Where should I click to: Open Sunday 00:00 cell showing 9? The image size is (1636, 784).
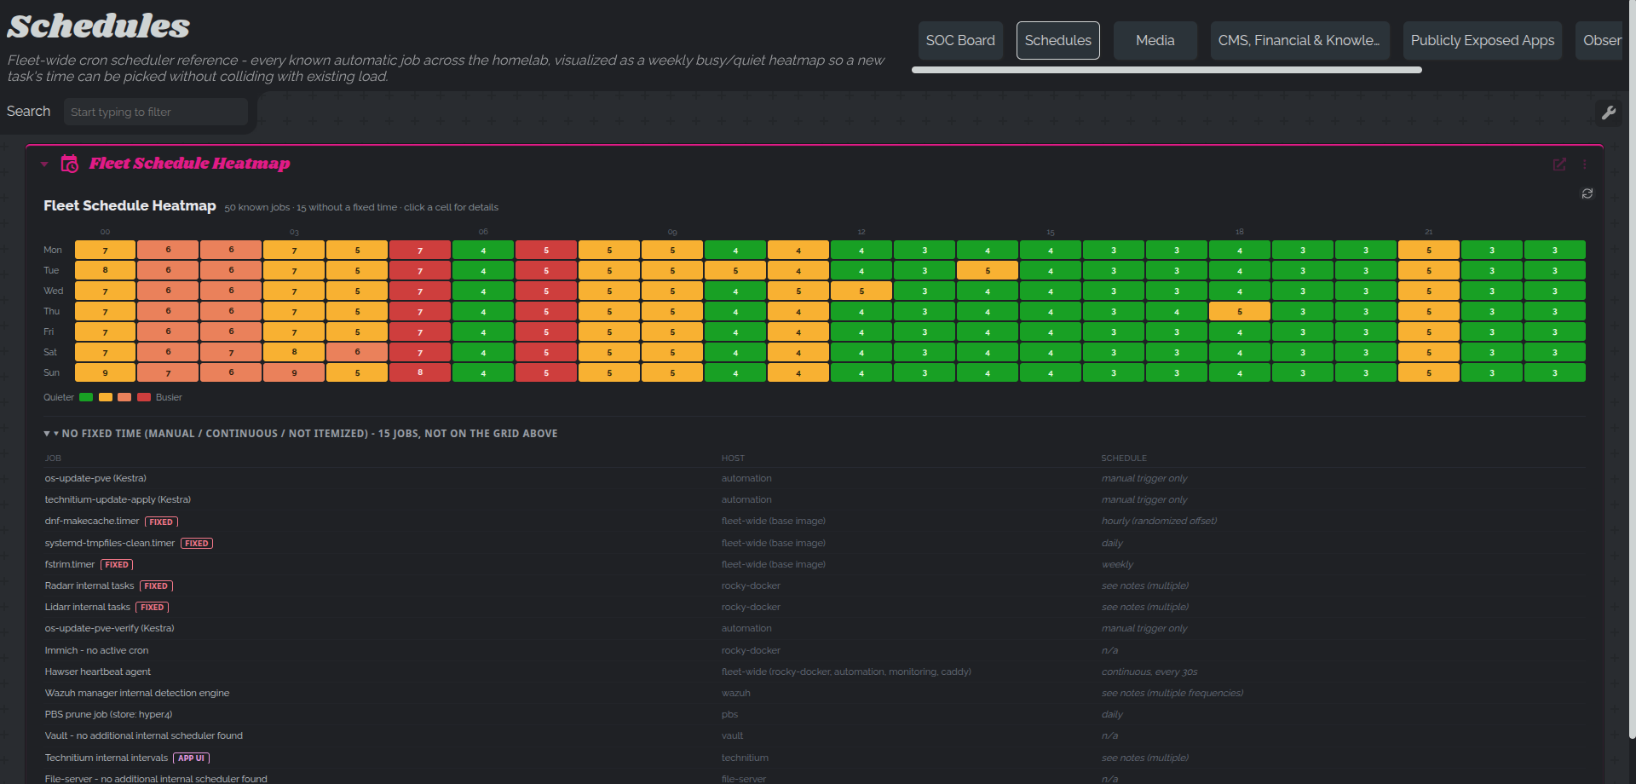tap(105, 373)
